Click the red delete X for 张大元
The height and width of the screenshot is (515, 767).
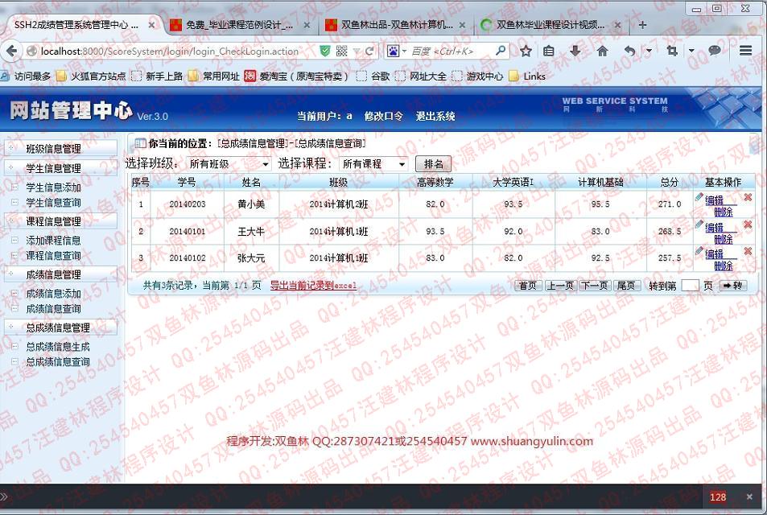tap(748, 251)
